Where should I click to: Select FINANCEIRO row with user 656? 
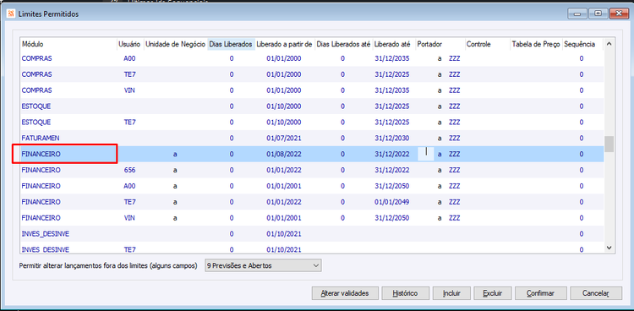(312, 170)
